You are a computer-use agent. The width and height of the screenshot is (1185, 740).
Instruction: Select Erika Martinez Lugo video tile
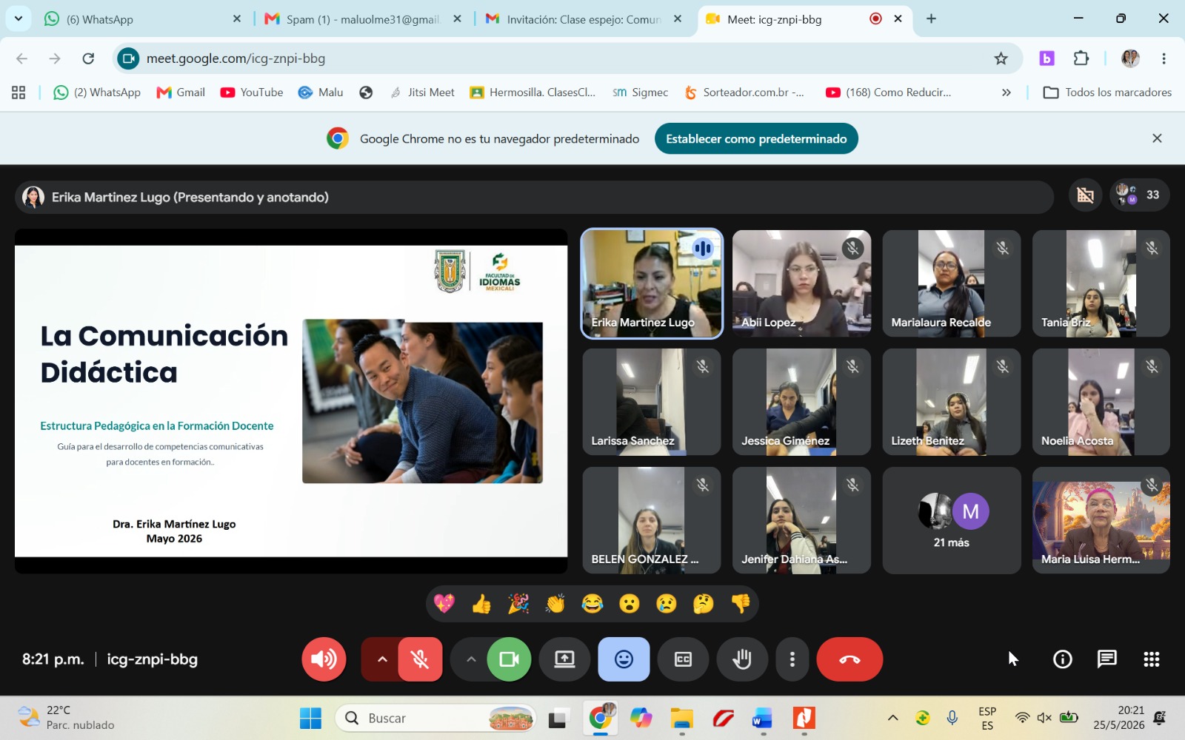click(652, 283)
